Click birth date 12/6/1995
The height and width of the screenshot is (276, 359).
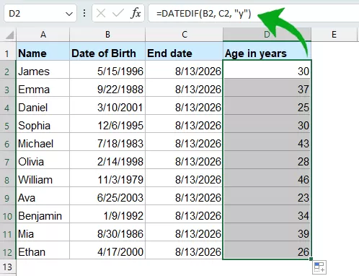click(x=107, y=124)
